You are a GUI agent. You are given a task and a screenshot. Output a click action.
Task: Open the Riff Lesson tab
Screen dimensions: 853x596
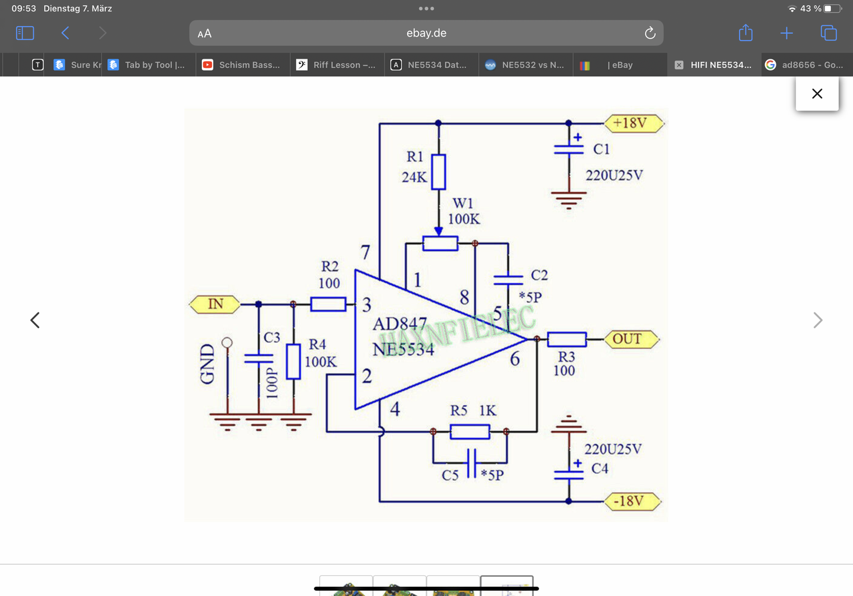coord(337,65)
